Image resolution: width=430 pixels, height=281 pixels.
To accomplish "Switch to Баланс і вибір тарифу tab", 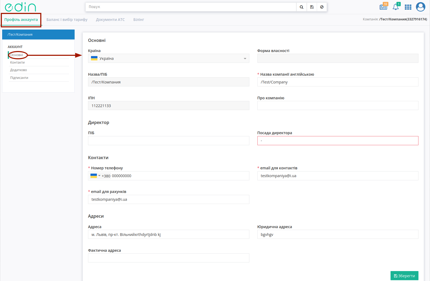I will pyautogui.click(x=67, y=20).
